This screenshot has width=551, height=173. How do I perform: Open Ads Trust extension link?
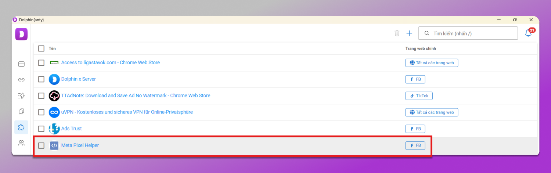(72, 129)
